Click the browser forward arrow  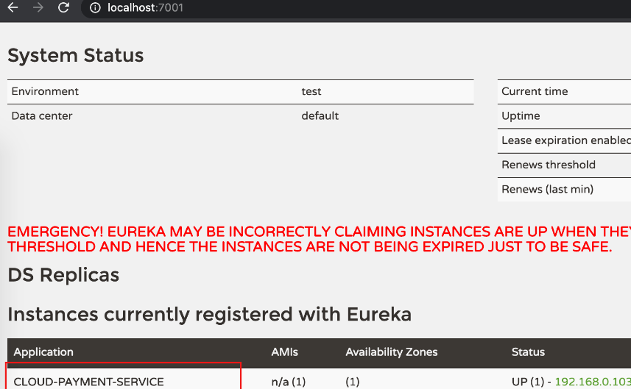click(x=38, y=7)
